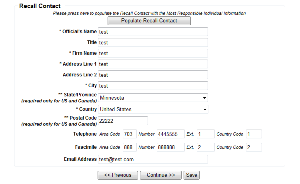Image resolution: width=300 pixels, height=184 pixels.
Task: Open the State/Province dropdown showing Minnesota
Action: click(153, 98)
